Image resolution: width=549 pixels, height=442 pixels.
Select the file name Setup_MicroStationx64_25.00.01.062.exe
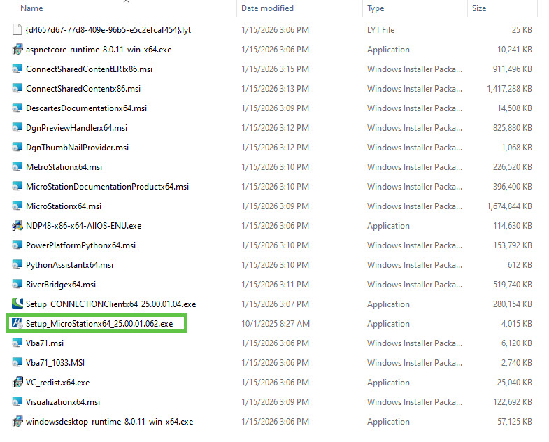click(99, 324)
